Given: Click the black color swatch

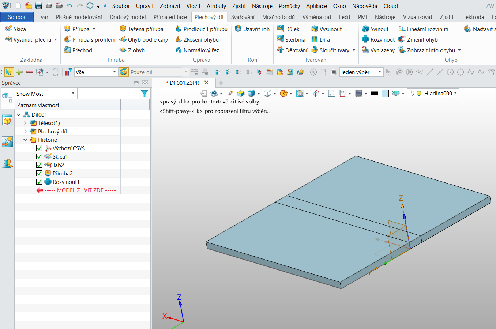Looking at the screenshot, I should [x=374, y=93].
